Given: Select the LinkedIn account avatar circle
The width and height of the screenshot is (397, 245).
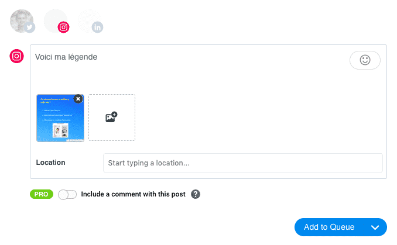Looking at the screenshot, I should pyautogui.click(x=88, y=19).
